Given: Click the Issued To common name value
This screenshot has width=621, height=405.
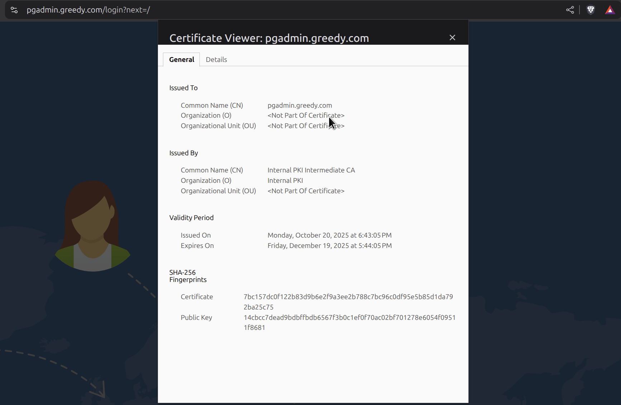Looking at the screenshot, I should click(x=299, y=105).
